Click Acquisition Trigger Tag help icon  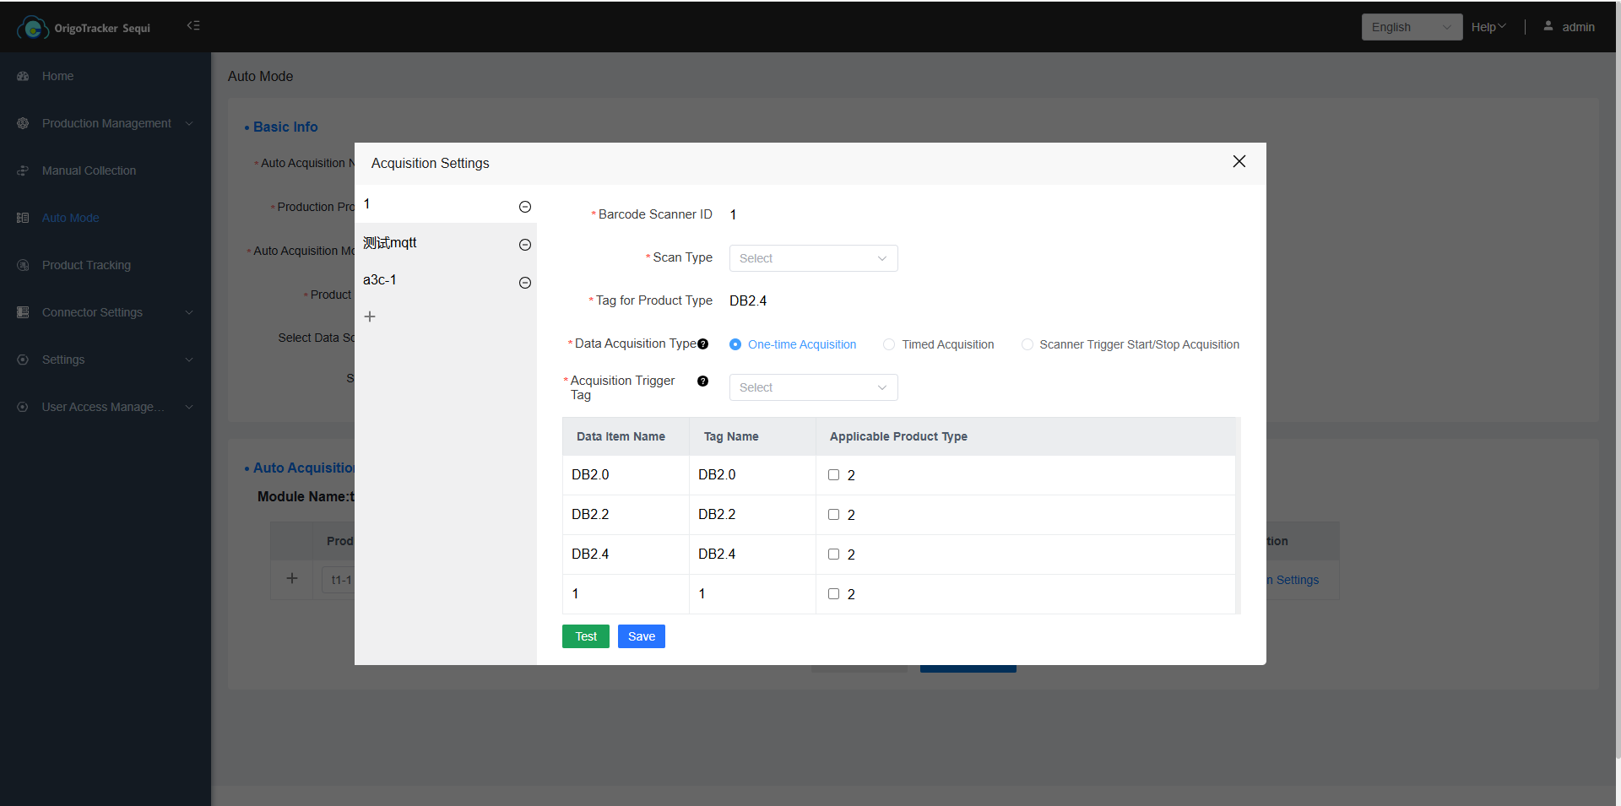pyautogui.click(x=702, y=381)
